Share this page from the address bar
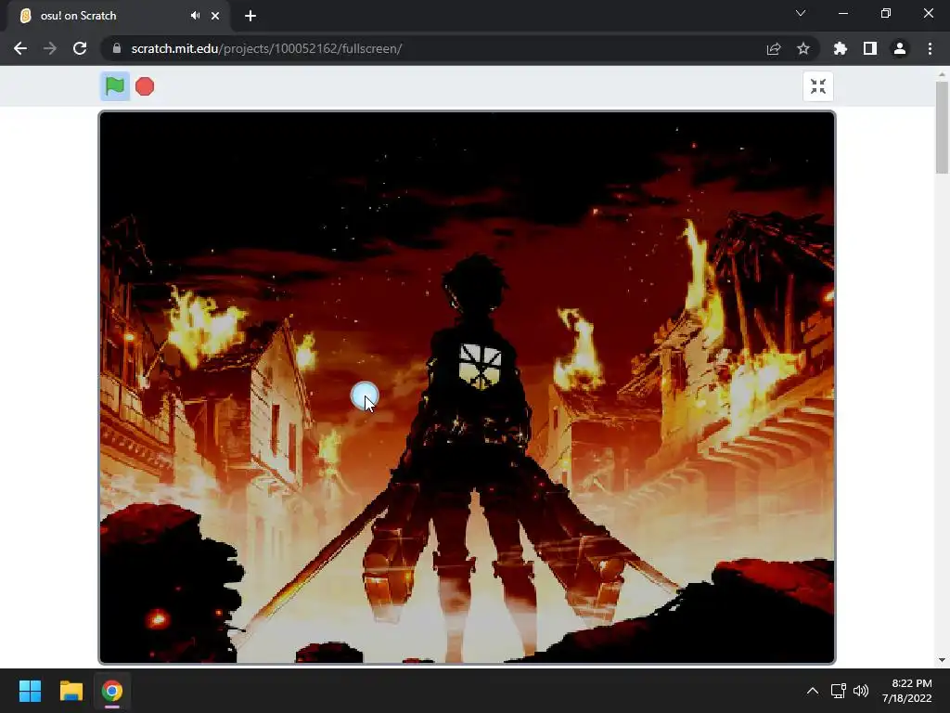 pos(774,48)
